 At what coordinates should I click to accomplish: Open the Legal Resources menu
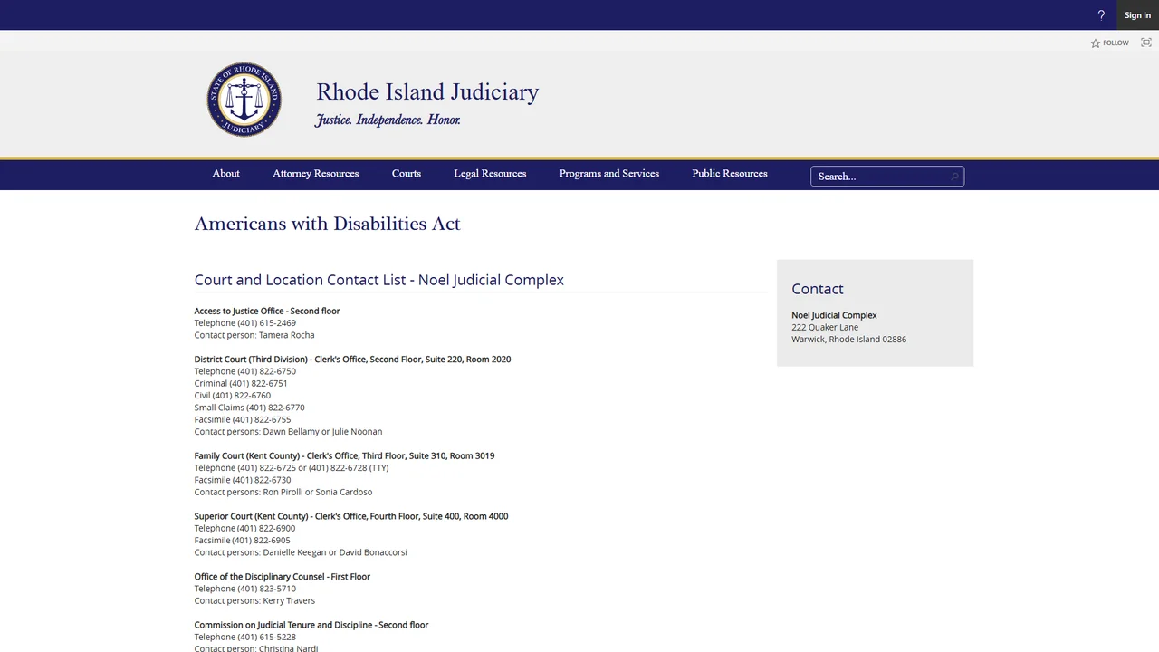pyautogui.click(x=490, y=174)
